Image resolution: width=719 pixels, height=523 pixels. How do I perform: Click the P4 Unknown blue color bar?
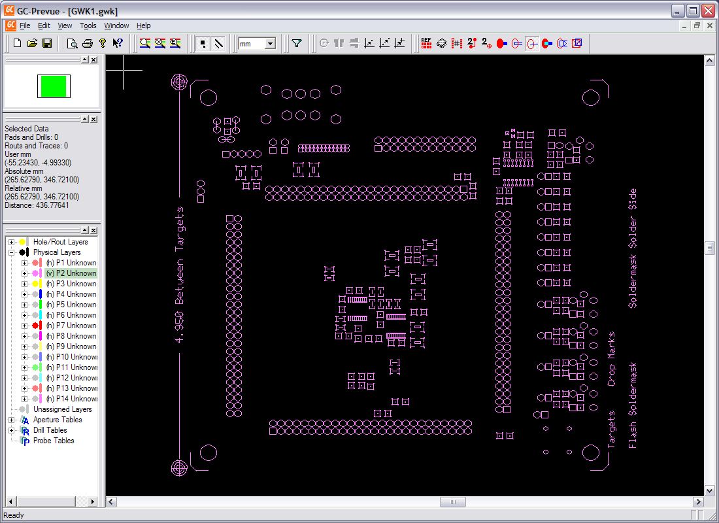(x=41, y=294)
